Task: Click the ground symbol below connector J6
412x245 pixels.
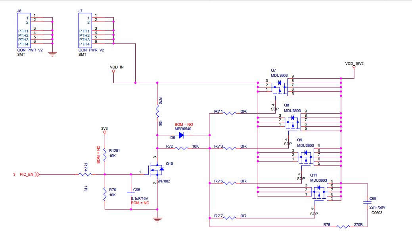Action: click(52, 53)
